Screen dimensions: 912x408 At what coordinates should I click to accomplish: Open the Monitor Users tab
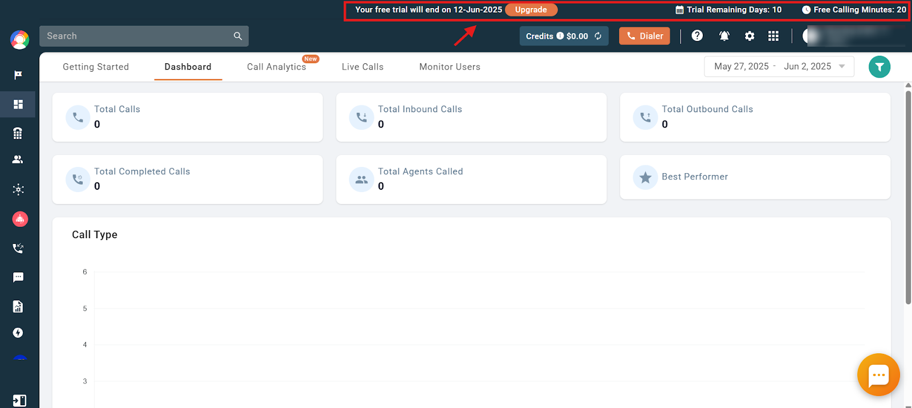[x=450, y=67]
